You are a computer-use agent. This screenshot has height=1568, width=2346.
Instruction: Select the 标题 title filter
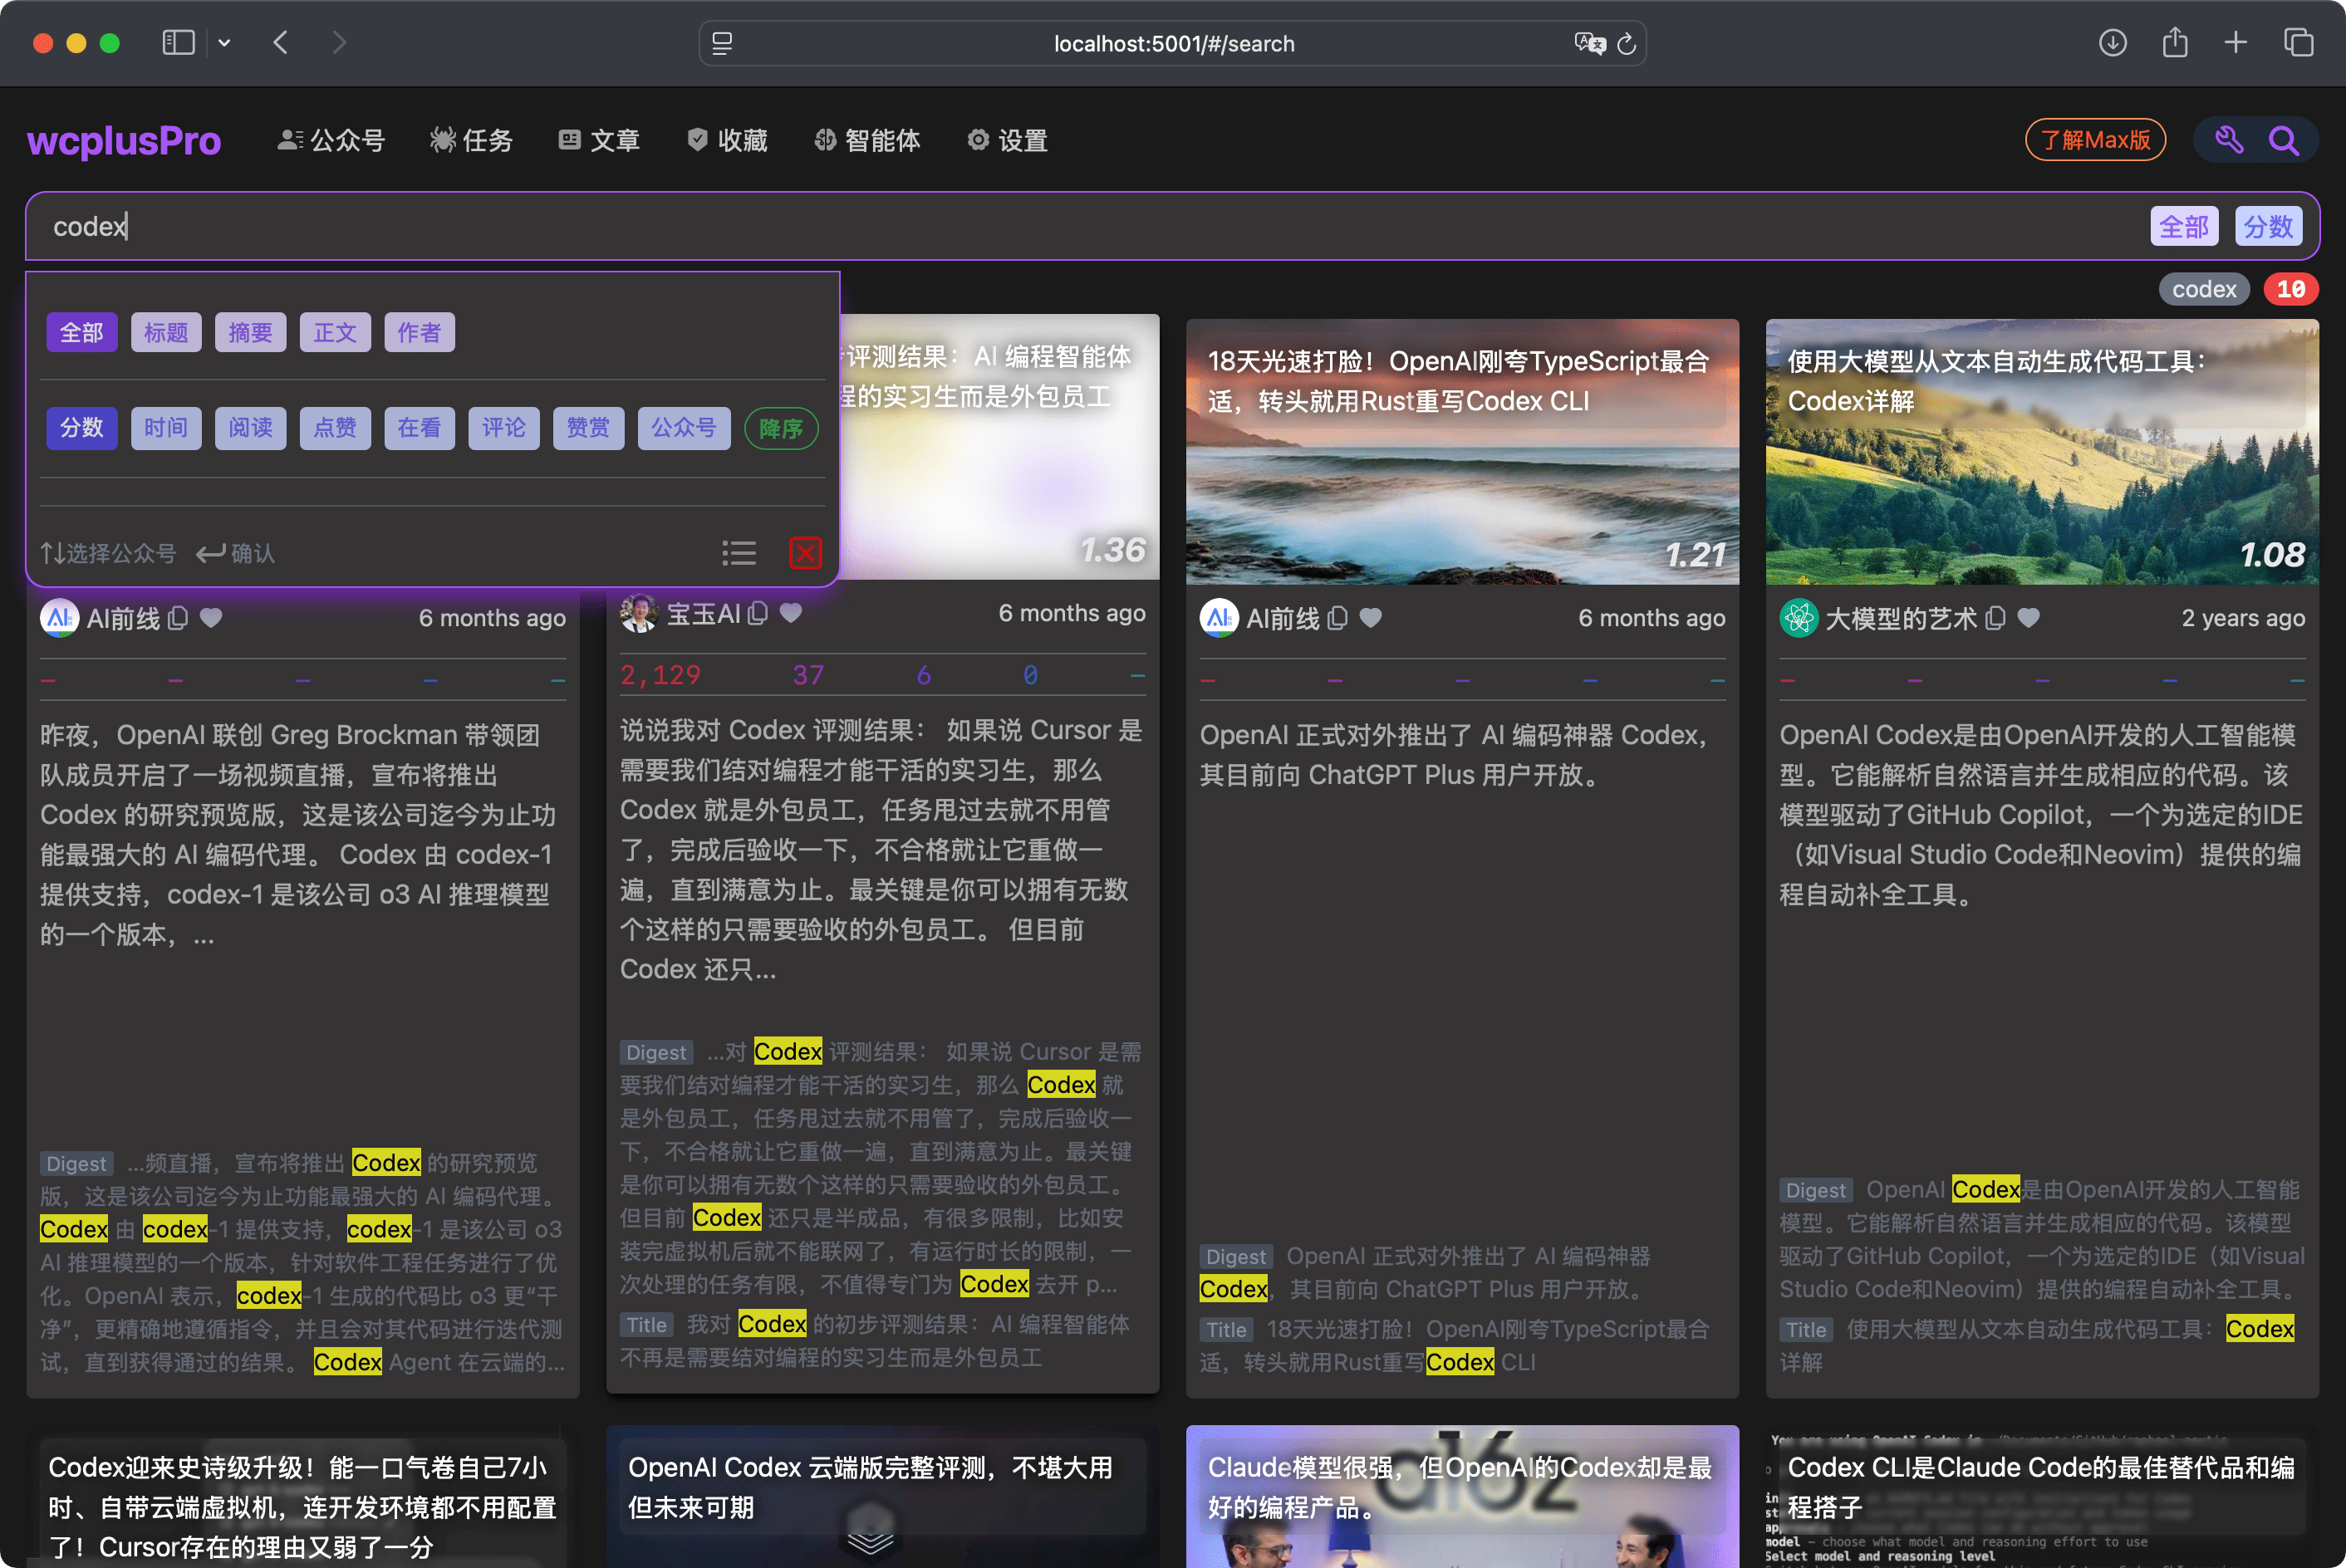(166, 332)
